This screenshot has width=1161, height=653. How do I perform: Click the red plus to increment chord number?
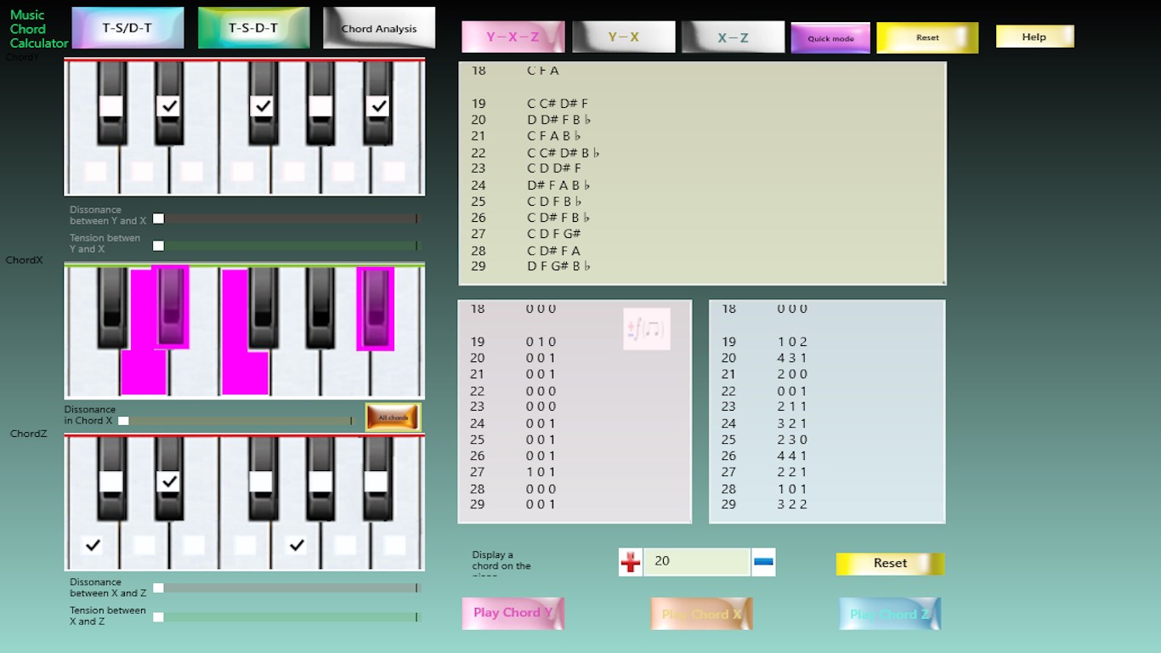tap(630, 562)
